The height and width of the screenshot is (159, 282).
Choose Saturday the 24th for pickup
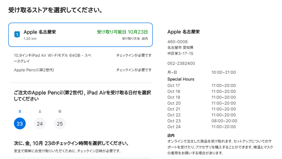coord(40,124)
